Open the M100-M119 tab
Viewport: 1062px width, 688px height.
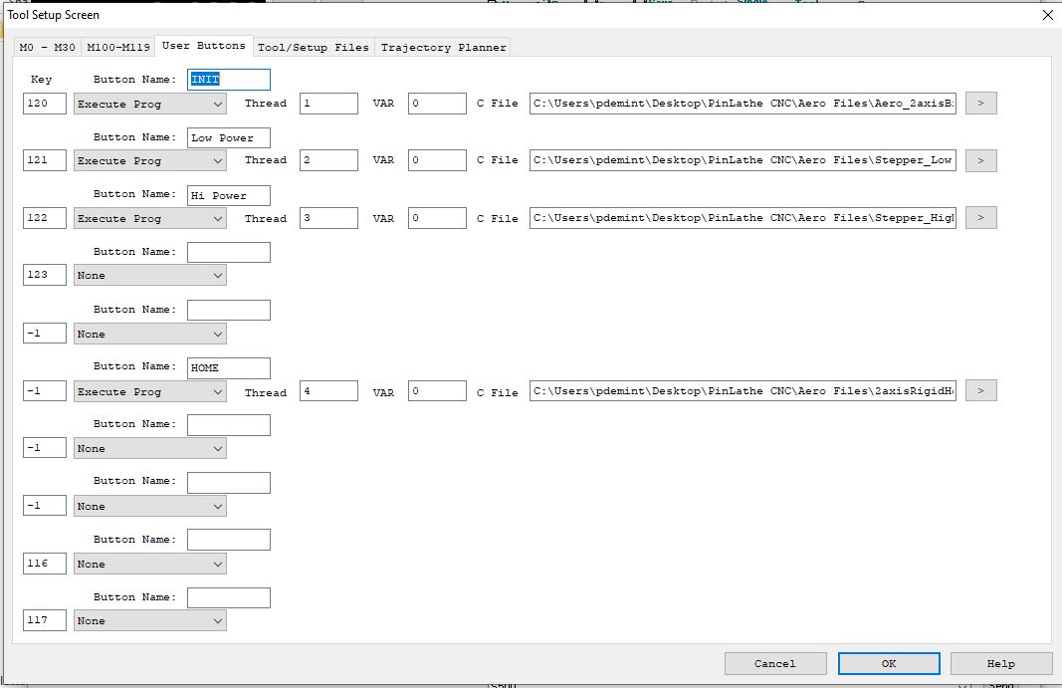tap(117, 47)
